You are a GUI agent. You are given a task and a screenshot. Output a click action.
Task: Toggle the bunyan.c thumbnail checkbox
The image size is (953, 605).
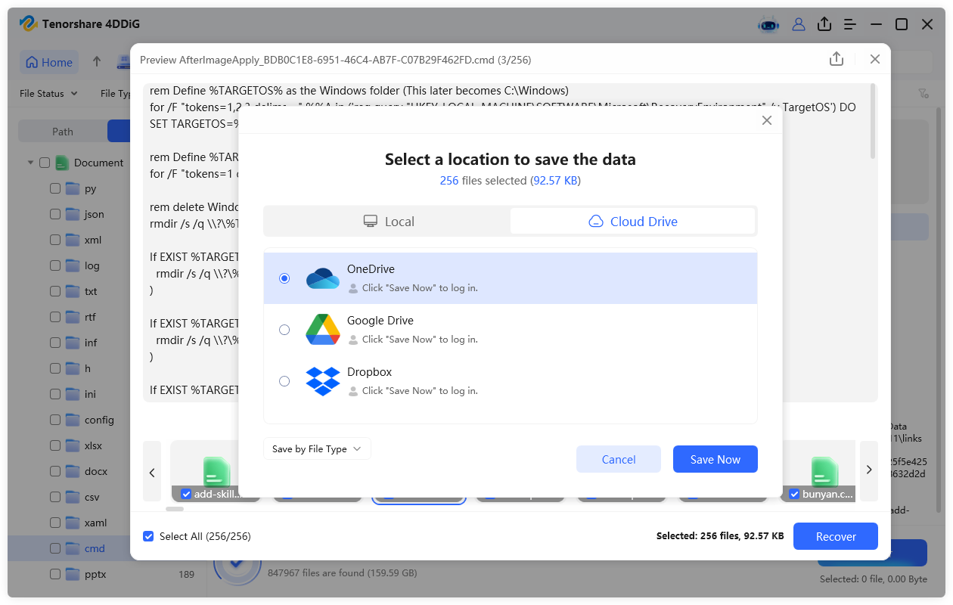tap(794, 494)
